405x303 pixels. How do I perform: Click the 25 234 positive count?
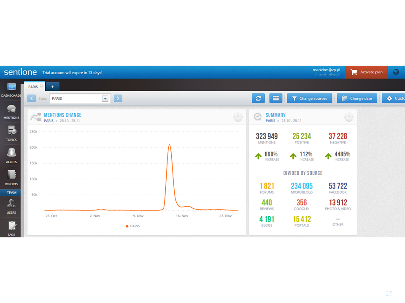(x=301, y=136)
